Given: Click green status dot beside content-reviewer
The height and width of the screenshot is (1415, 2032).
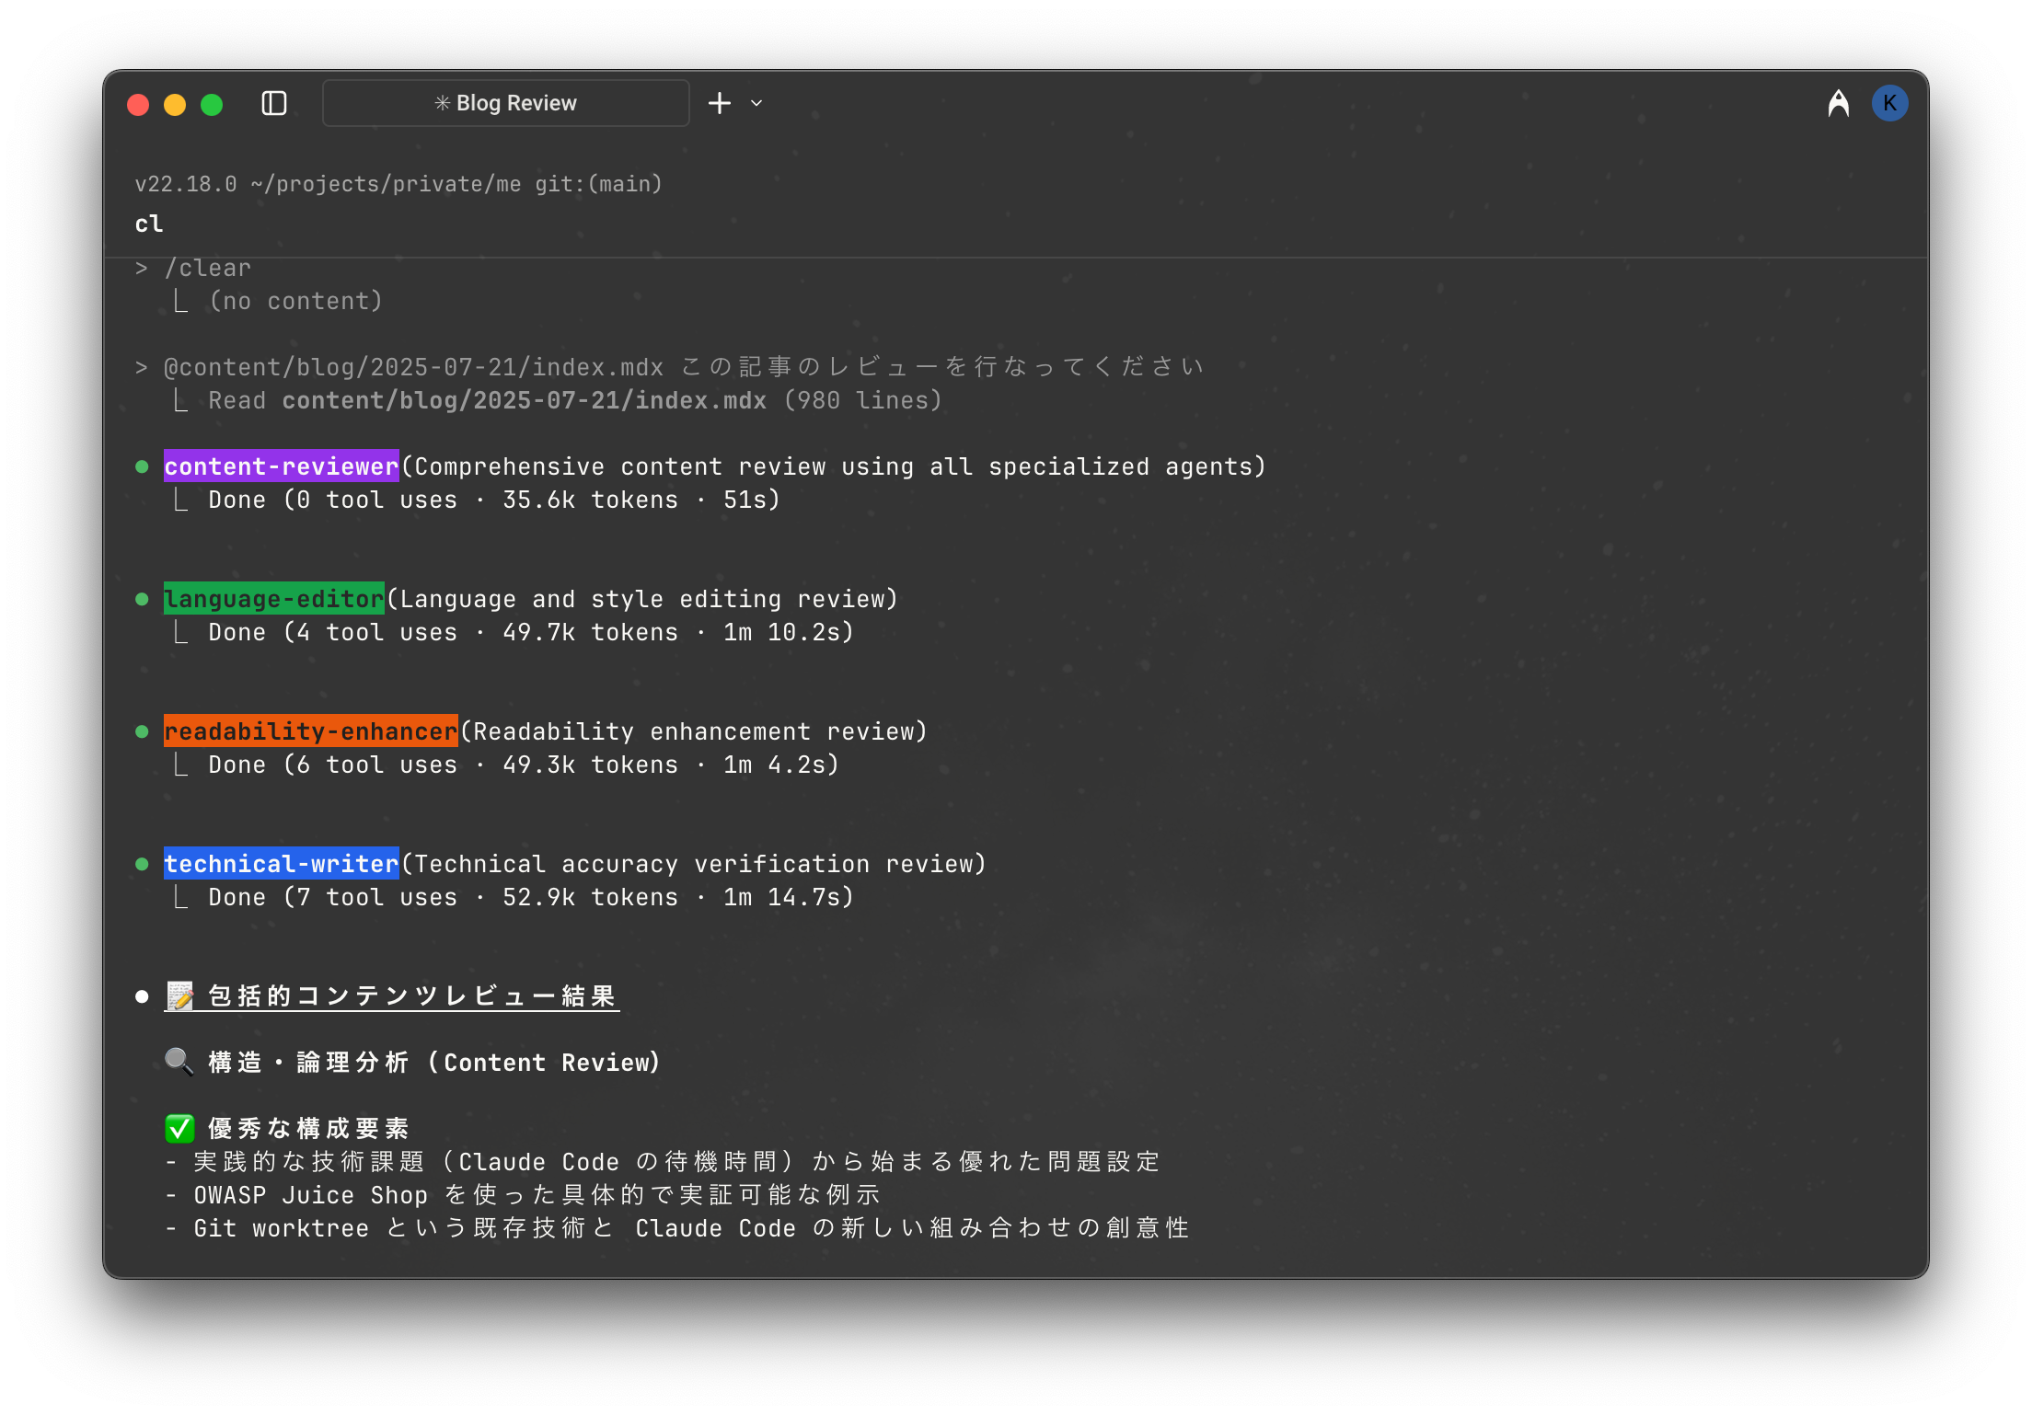Looking at the screenshot, I should coord(142,466).
